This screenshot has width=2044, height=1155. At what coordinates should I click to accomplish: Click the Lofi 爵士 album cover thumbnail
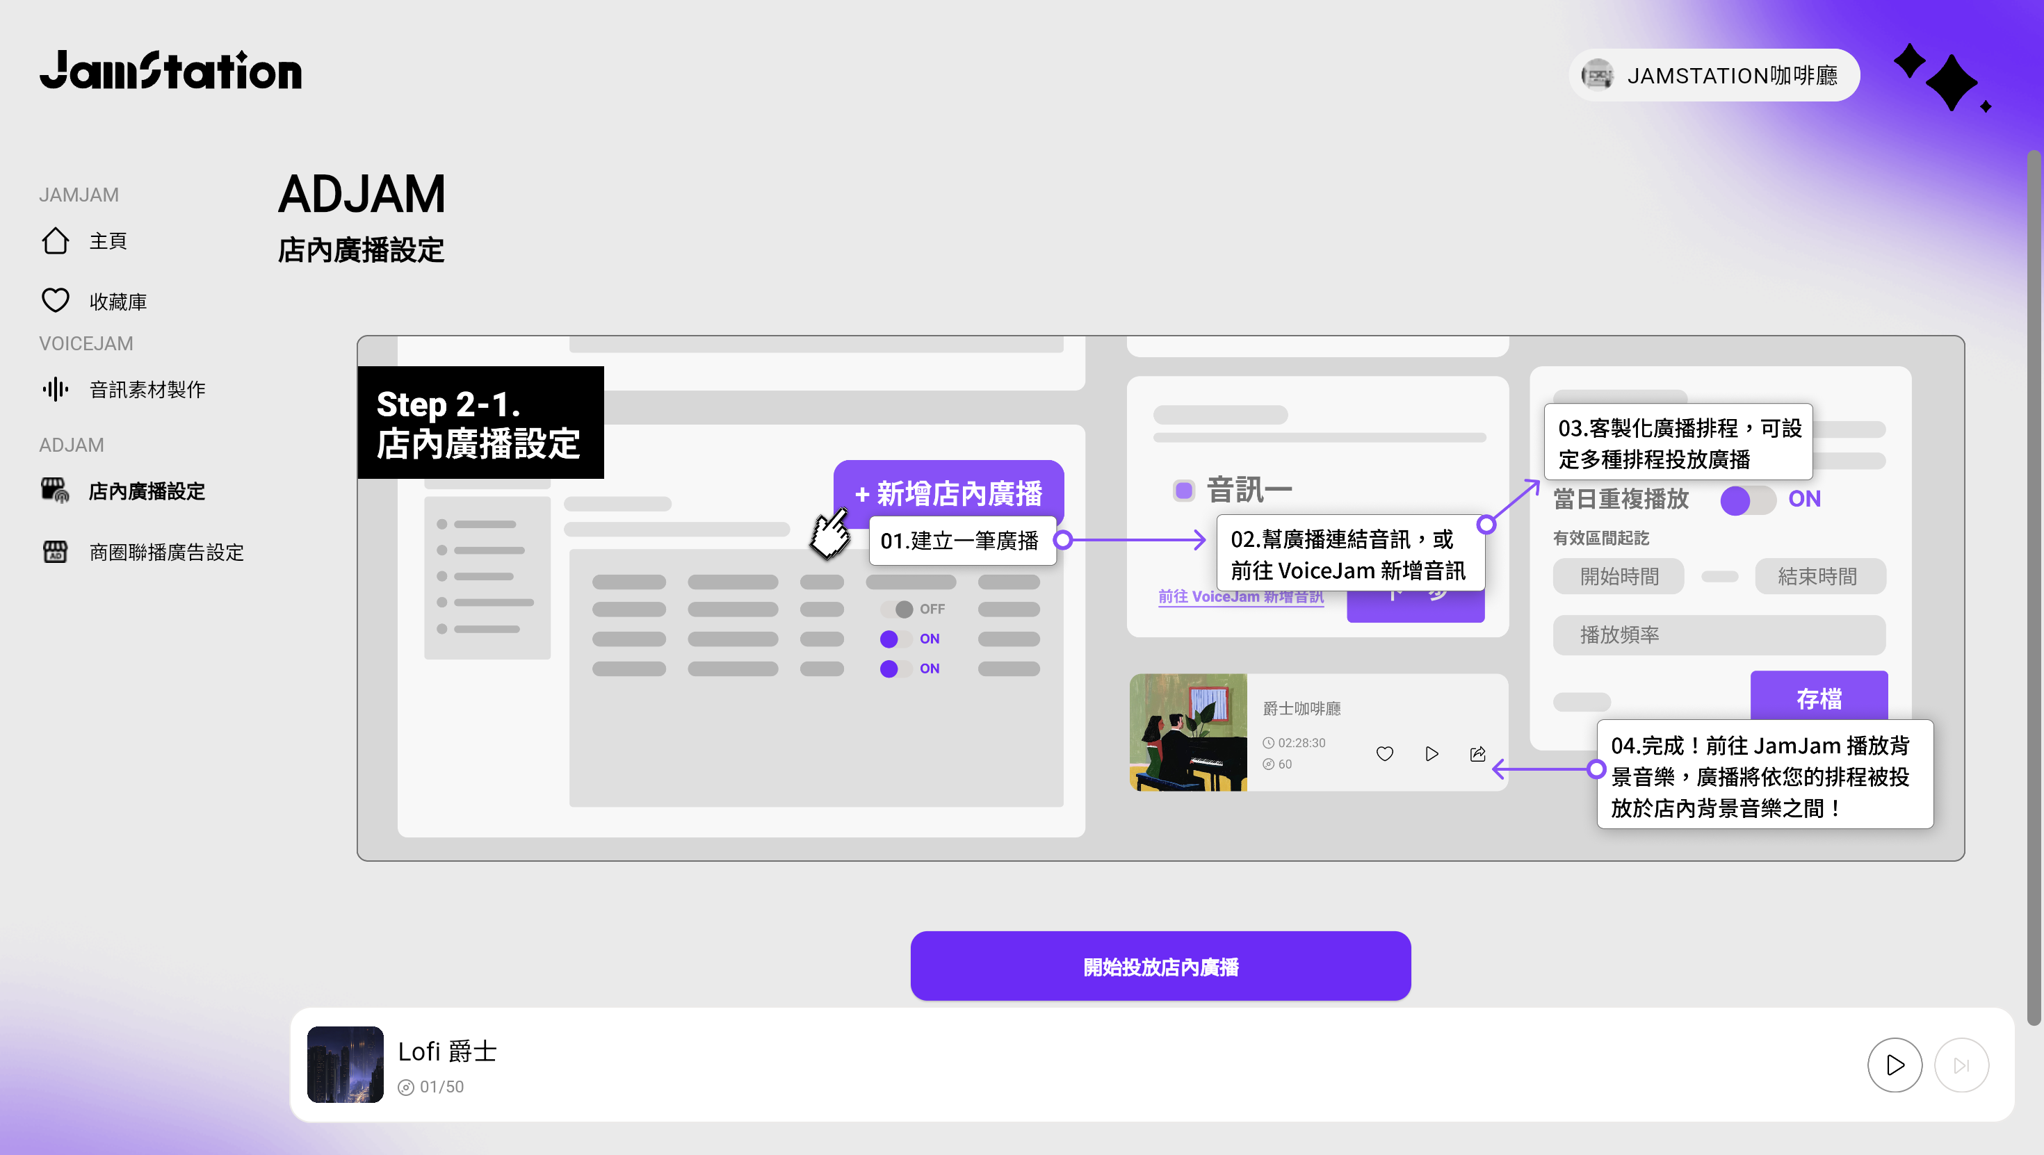coord(345,1065)
